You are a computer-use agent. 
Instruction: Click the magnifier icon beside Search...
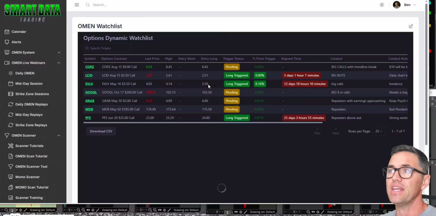pos(88,5)
